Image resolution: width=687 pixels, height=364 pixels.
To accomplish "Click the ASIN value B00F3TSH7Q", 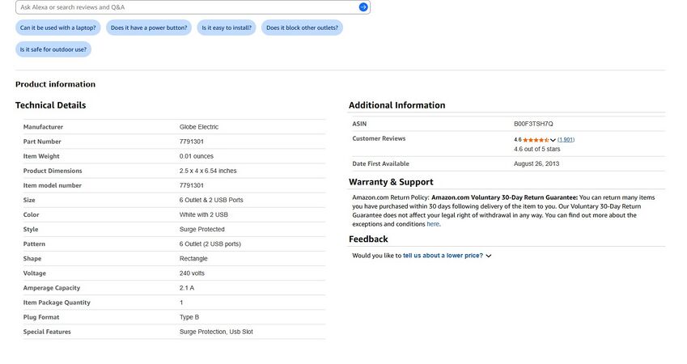I will 533,124.
